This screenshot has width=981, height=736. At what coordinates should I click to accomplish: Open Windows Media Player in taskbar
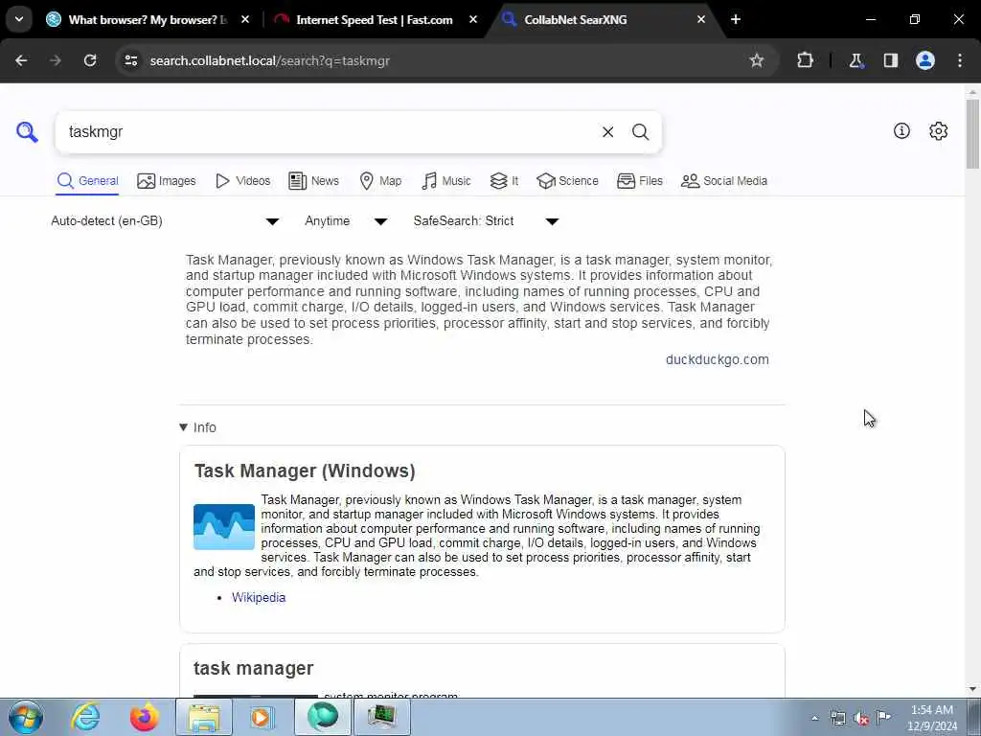(x=262, y=717)
